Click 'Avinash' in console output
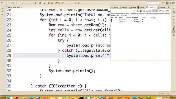Viewport: 176px width, 99px height. [x=122, y=20]
